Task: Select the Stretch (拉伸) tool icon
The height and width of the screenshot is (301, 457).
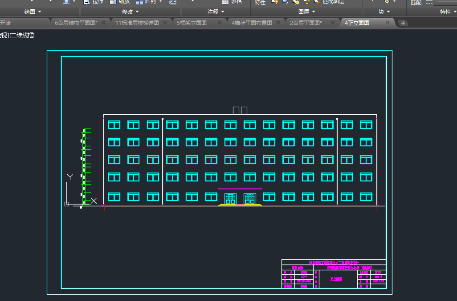Action: pos(86,2)
